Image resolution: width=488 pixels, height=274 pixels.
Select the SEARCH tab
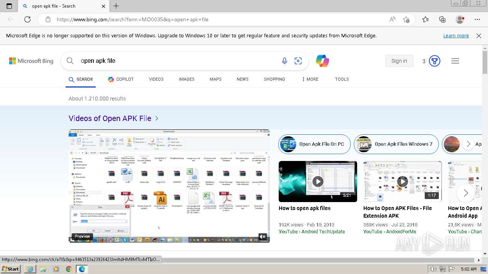[x=80, y=79]
